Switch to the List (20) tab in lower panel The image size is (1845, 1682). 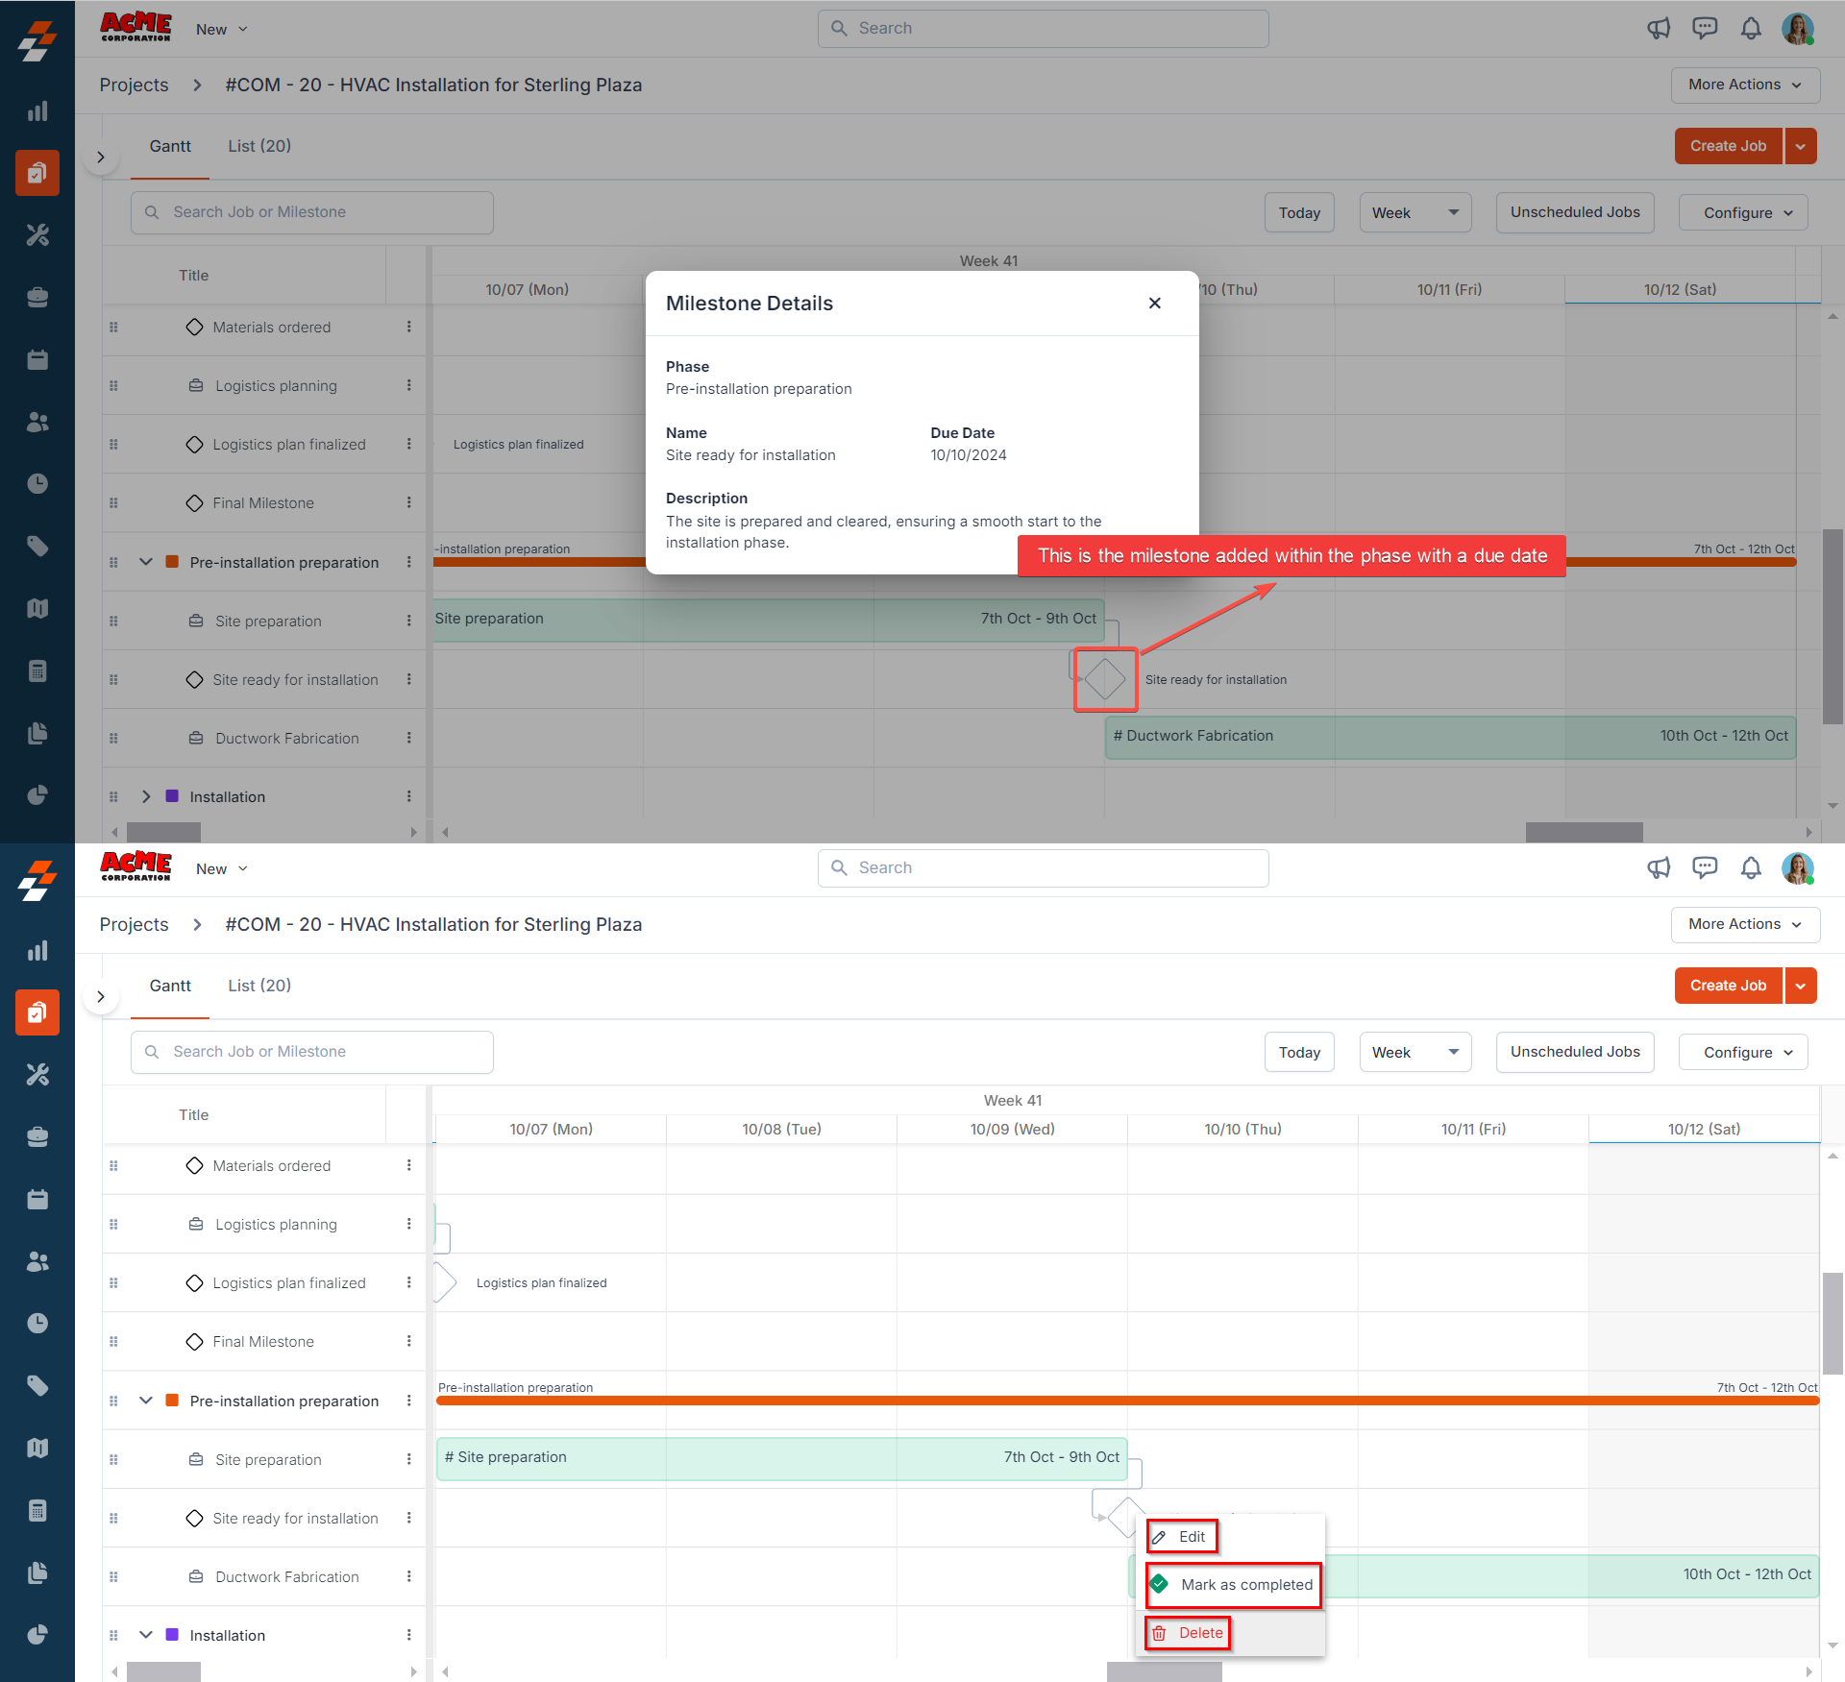coord(259,986)
